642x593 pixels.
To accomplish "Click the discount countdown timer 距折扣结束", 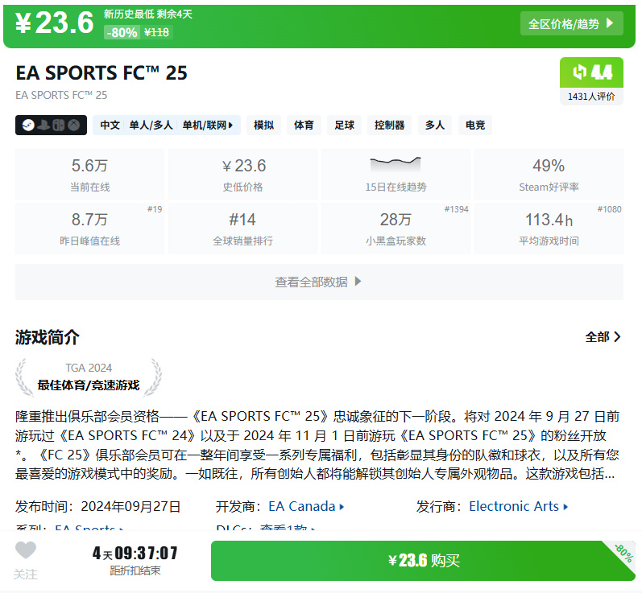I will click(135, 560).
